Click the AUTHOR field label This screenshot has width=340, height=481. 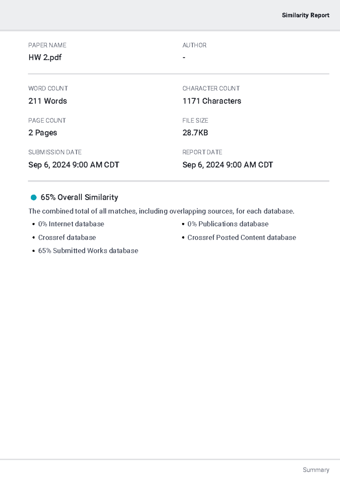tap(194, 45)
